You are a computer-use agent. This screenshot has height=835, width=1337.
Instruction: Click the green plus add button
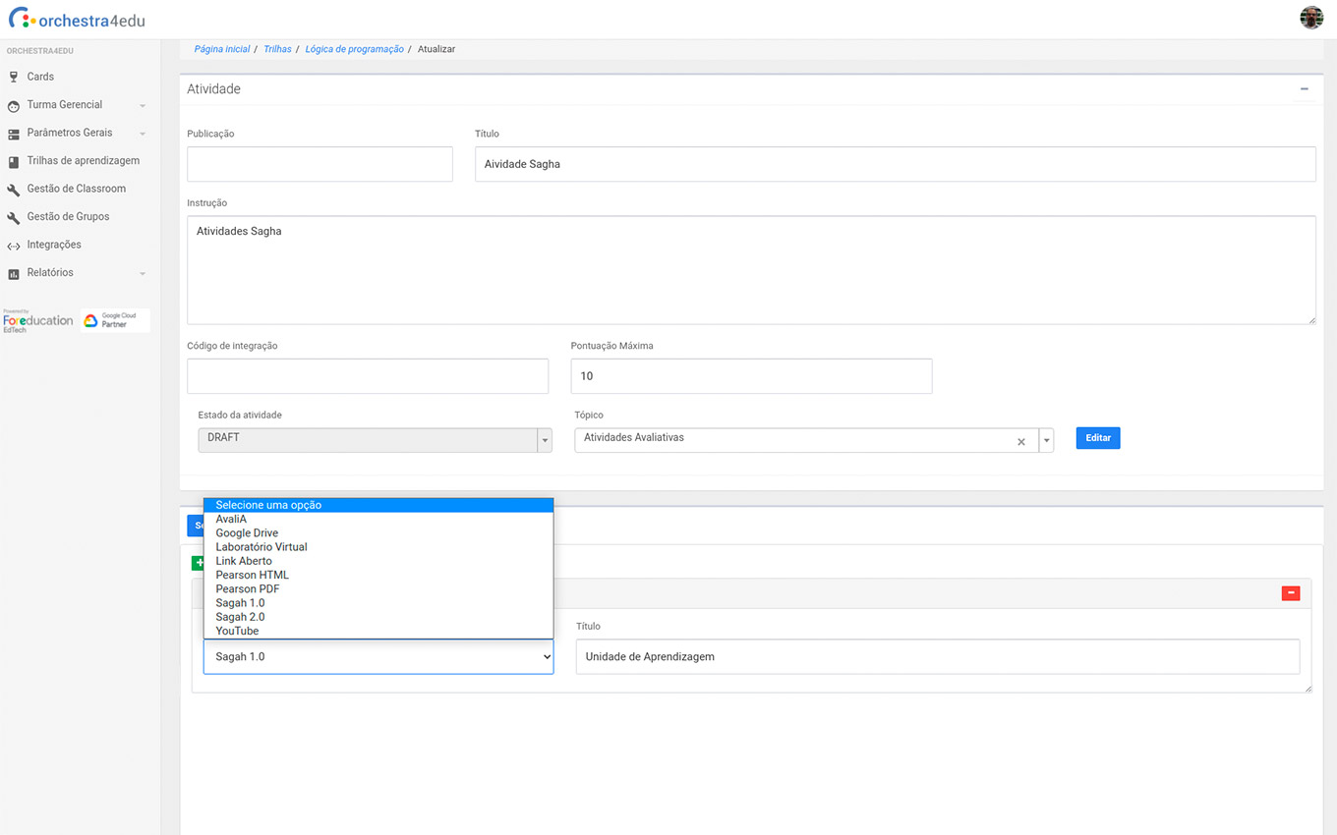[x=199, y=563]
